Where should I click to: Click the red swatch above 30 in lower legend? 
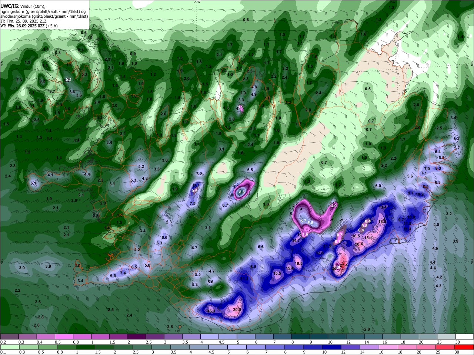coord(464,347)
